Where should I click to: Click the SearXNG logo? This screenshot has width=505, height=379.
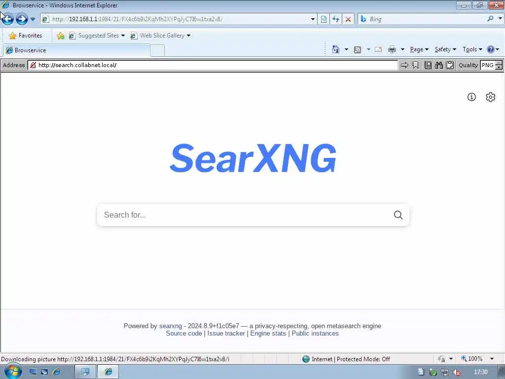253,158
